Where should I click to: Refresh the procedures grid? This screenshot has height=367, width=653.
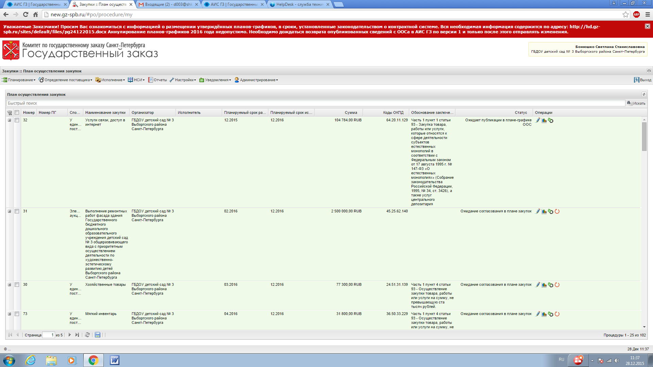point(87,335)
